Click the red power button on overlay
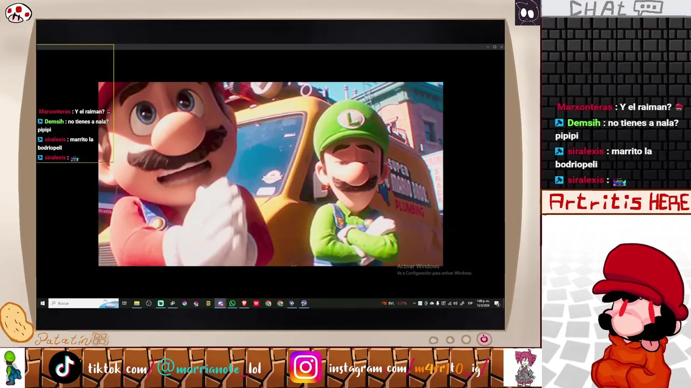 [484, 339]
